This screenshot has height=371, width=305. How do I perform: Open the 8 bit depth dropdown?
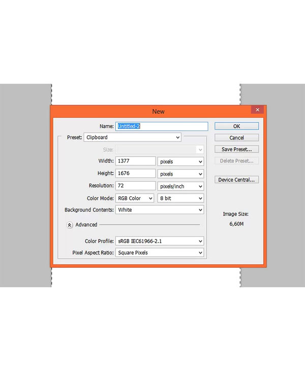coord(180,198)
